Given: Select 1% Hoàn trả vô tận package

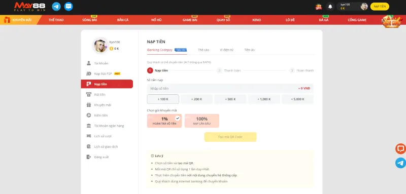Looking at the screenshot, I should point(164,121).
